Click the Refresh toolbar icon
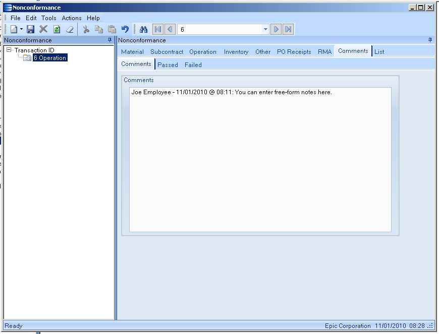 pos(57,29)
